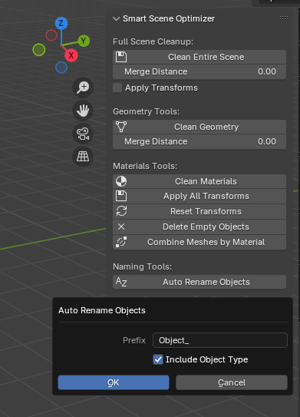Click the green Y axis gizmo ball
The image size is (300, 417).
pyautogui.click(x=84, y=41)
